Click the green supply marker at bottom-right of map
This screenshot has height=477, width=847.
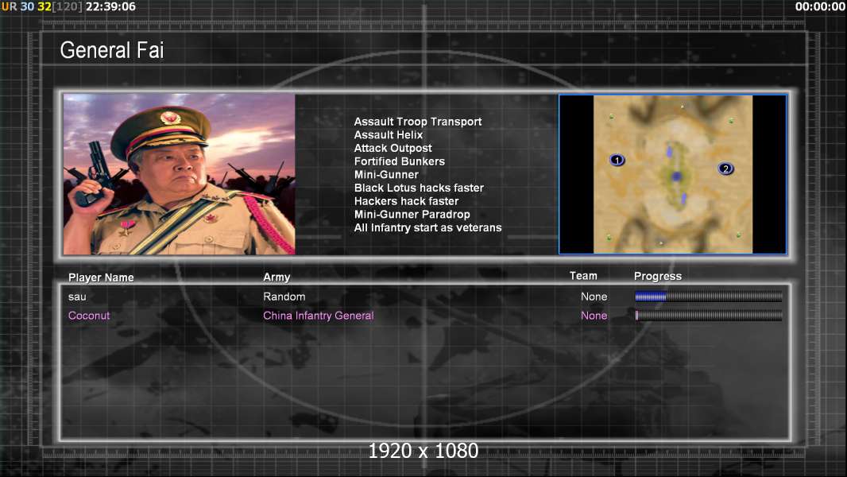pos(738,235)
